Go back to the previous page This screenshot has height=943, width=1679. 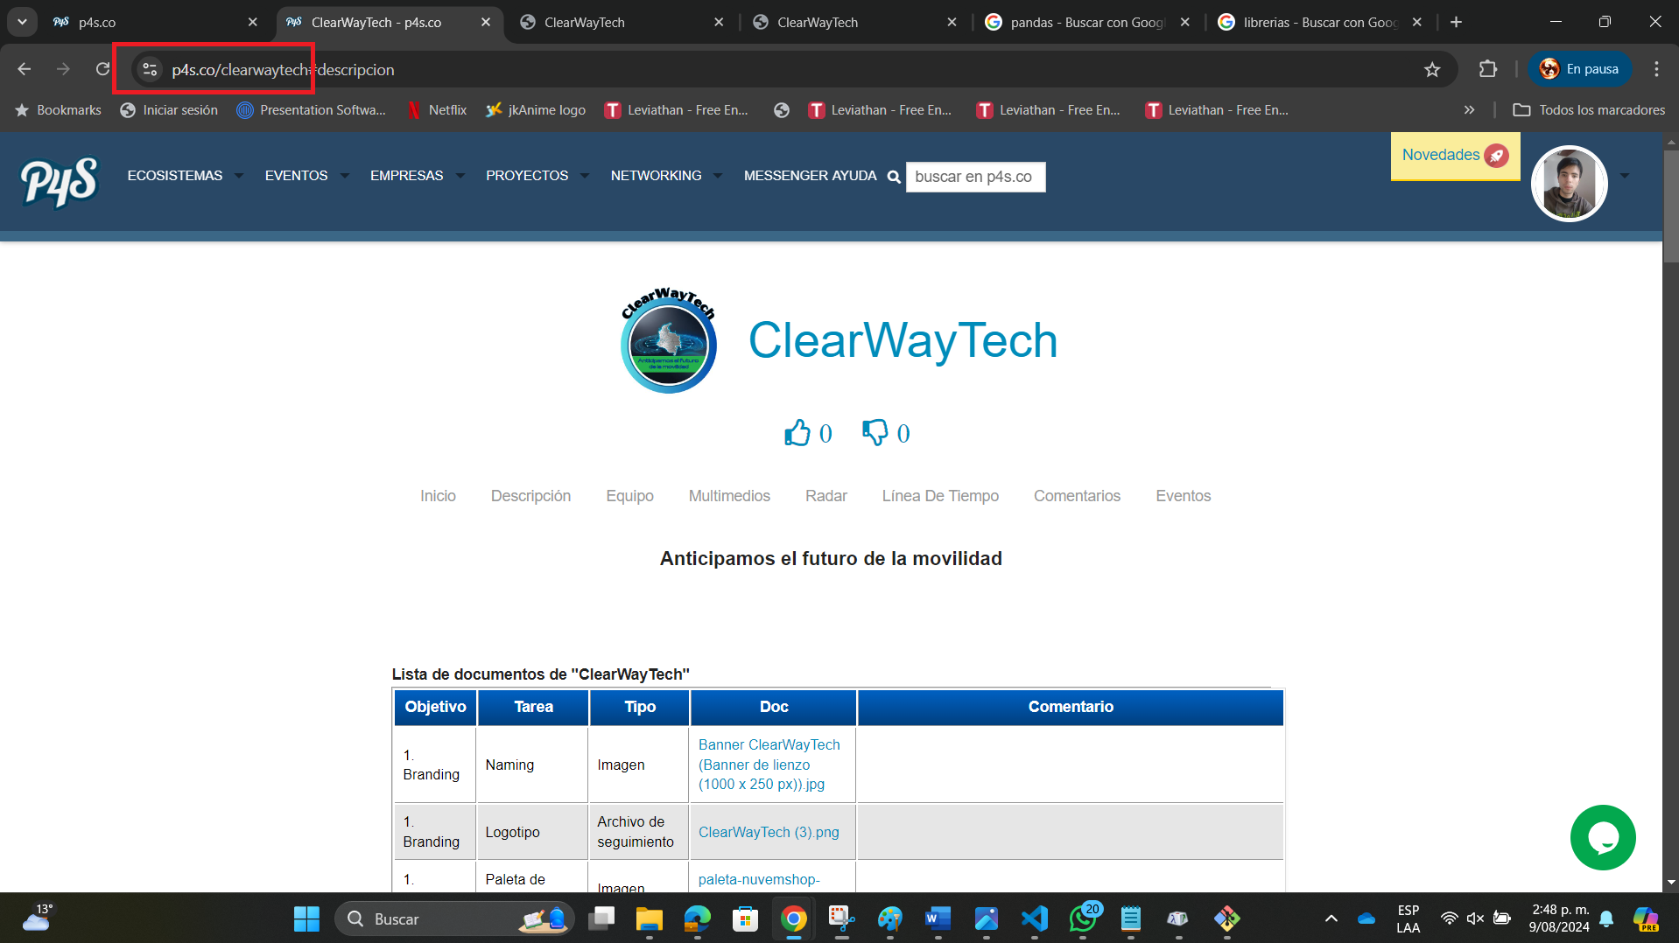tap(25, 69)
